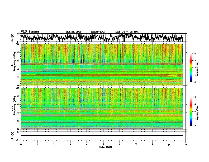Click the "-7" tick on ch.2 colorbar
The height and width of the screenshot is (162, 209).
click(194, 126)
